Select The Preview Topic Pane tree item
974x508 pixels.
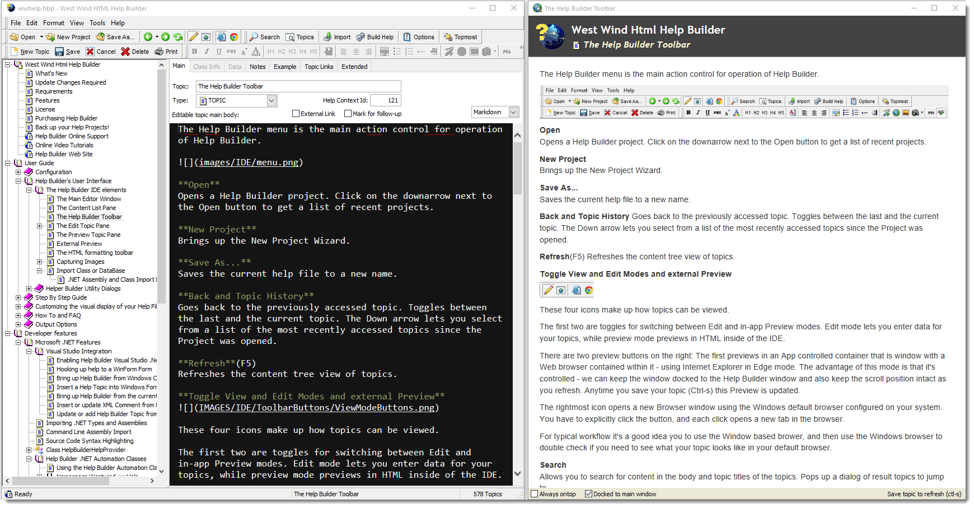coord(88,235)
